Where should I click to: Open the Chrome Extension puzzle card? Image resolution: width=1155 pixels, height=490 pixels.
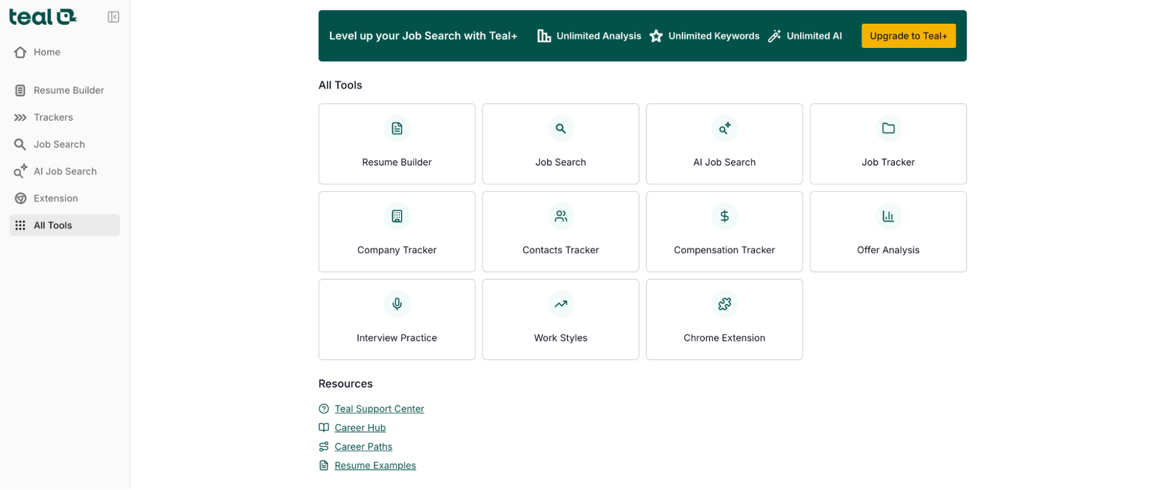pos(724,320)
